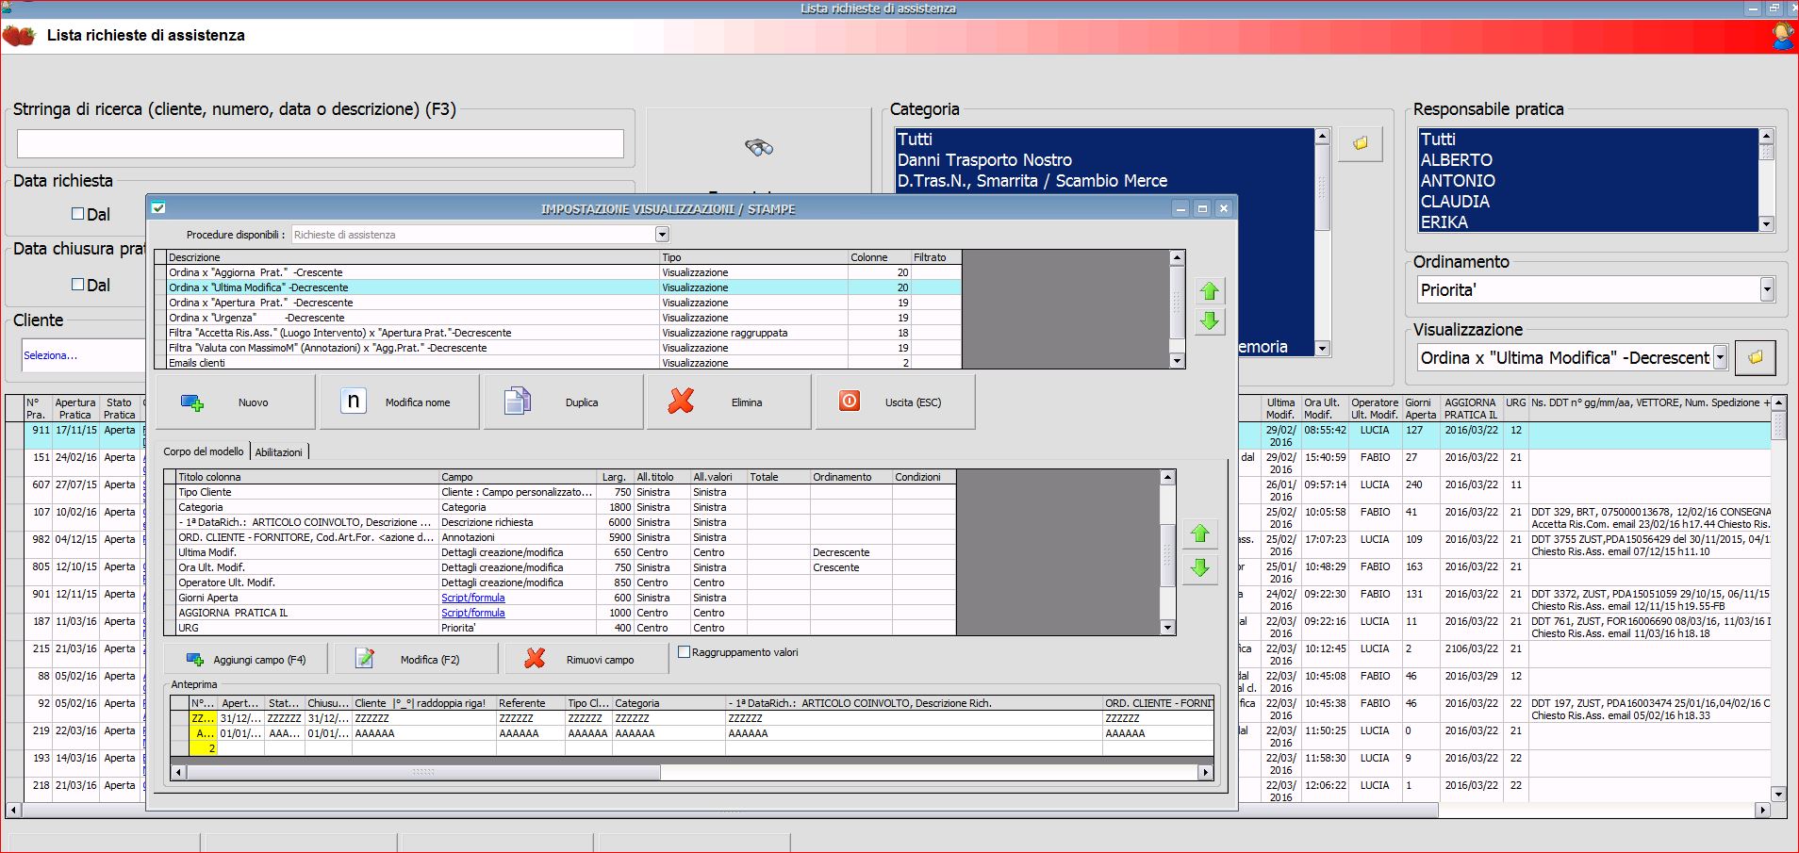
Task: Open the Procedure disponibili dropdown
Action: 662,235
